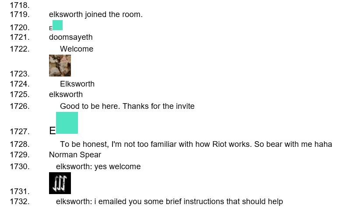Viewport: 359px width, 212px height.
Task: Click line number 1732
Action: [20, 202]
